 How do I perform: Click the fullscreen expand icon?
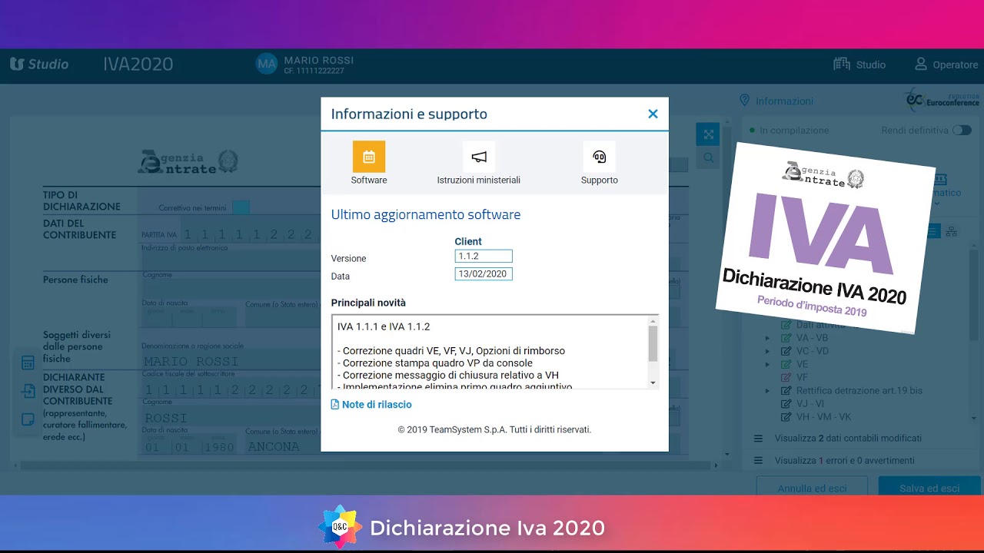pyautogui.click(x=708, y=134)
